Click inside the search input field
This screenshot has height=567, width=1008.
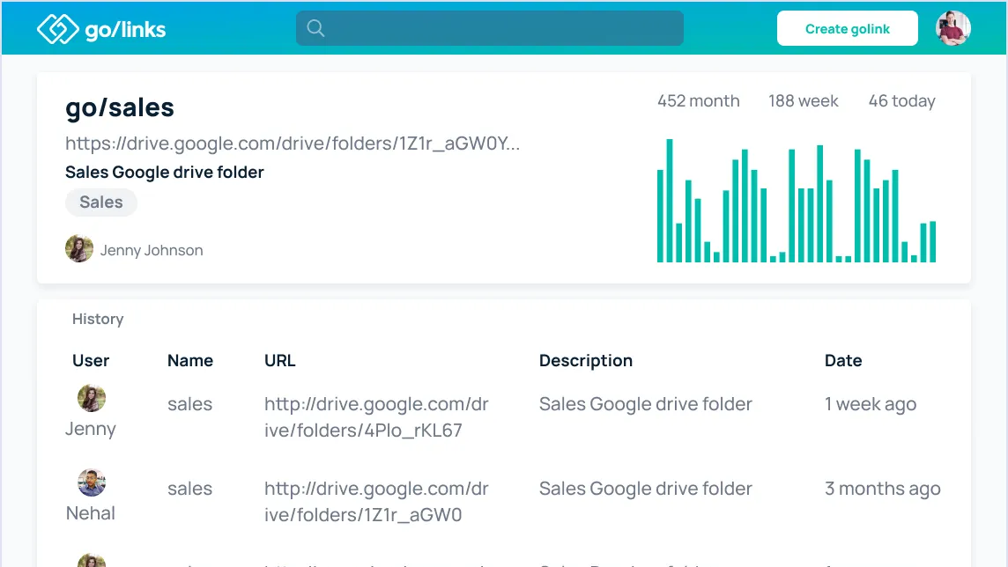pyautogui.click(x=489, y=28)
